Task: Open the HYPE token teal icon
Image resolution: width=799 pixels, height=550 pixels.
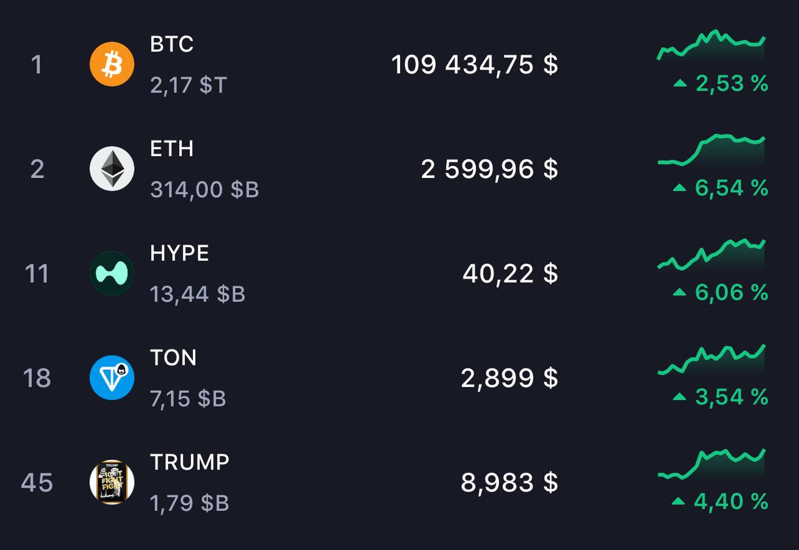Action: click(x=112, y=273)
